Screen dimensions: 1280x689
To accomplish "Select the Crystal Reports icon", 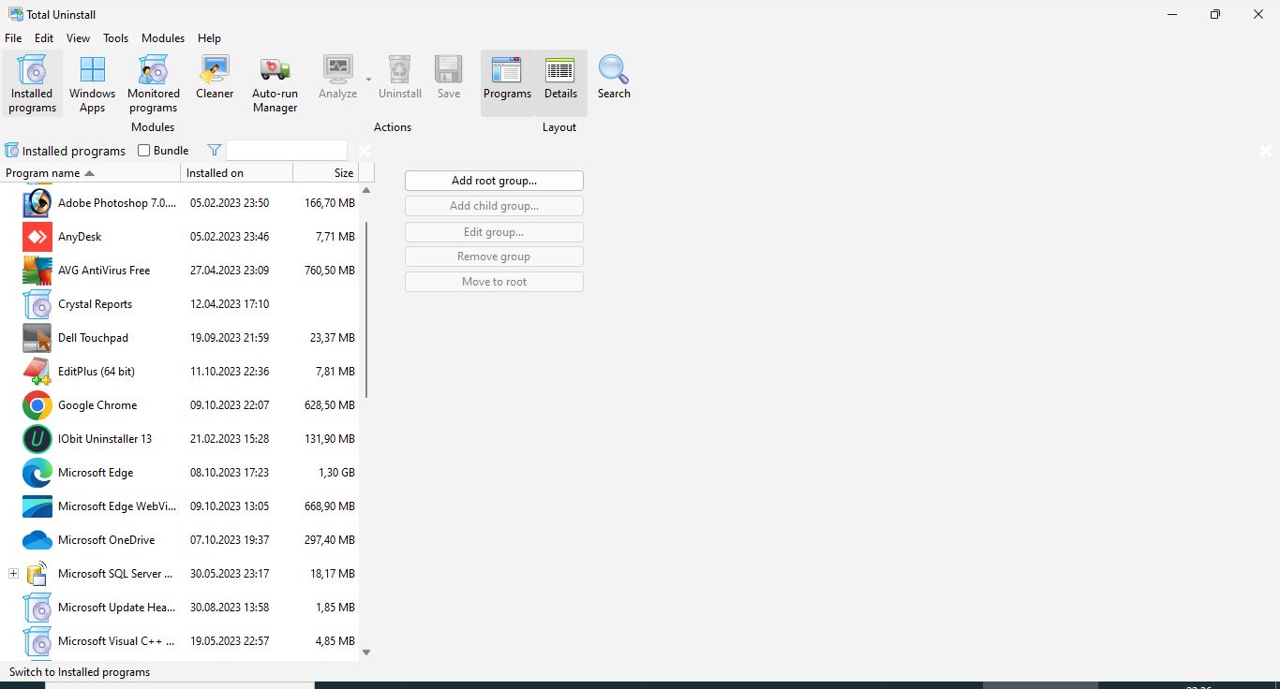I will [x=37, y=304].
